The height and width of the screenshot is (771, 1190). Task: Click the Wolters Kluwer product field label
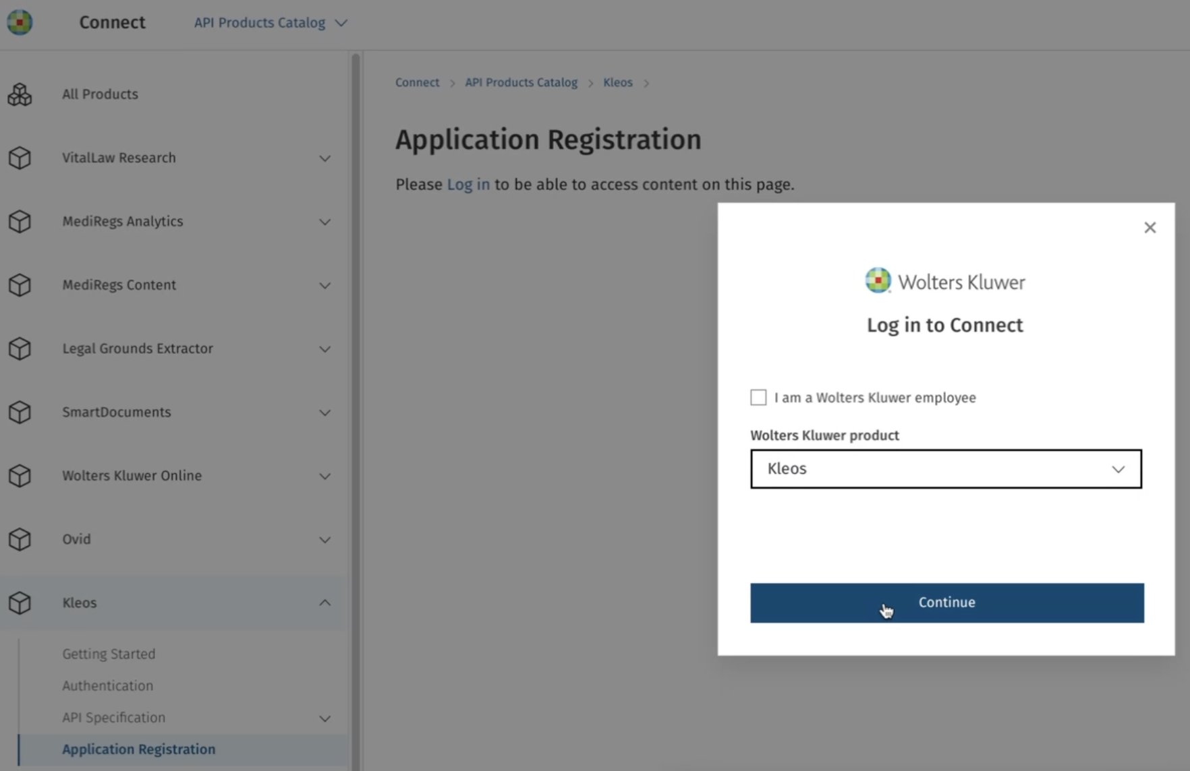824,435
